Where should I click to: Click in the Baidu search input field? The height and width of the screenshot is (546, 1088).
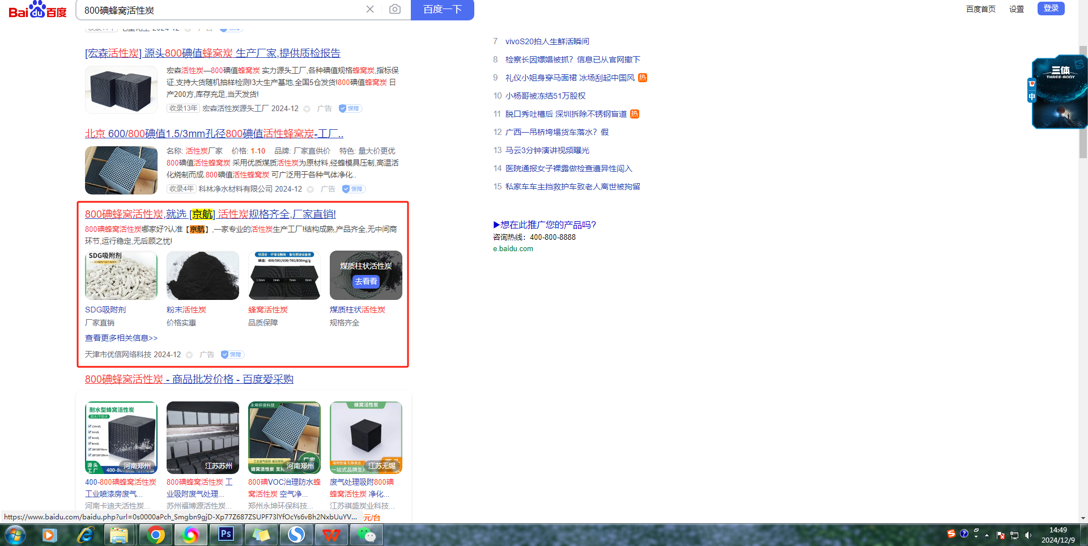pyautogui.click(x=221, y=10)
